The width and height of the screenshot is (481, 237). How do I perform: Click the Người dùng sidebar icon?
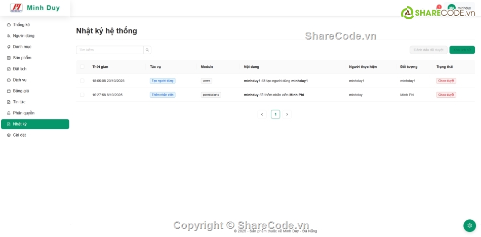tap(9, 36)
